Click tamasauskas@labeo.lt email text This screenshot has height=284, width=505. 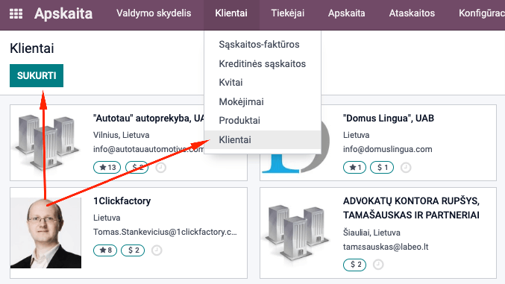coord(386,247)
